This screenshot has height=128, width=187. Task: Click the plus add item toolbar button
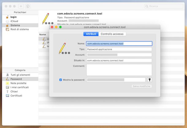pyautogui.click(x=21, y=6)
